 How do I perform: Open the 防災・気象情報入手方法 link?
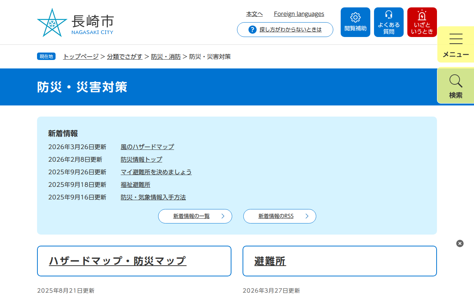(x=153, y=197)
